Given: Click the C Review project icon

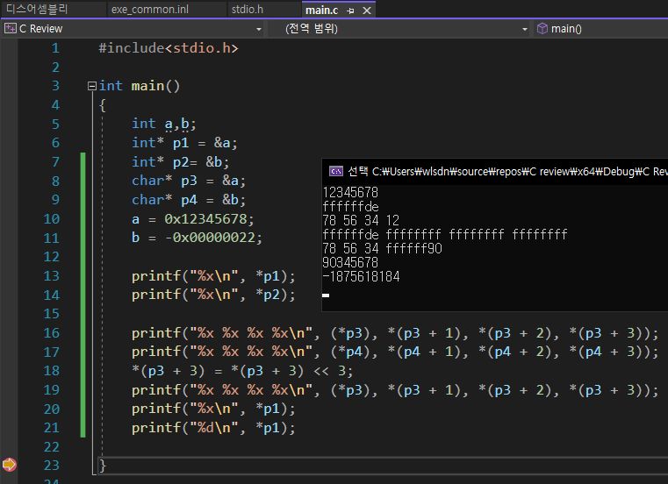Looking at the screenshot, I should point(10,29).
